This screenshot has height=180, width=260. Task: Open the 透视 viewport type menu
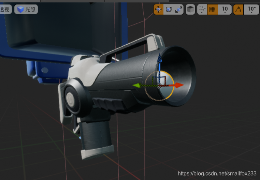[x=5, y=9]
